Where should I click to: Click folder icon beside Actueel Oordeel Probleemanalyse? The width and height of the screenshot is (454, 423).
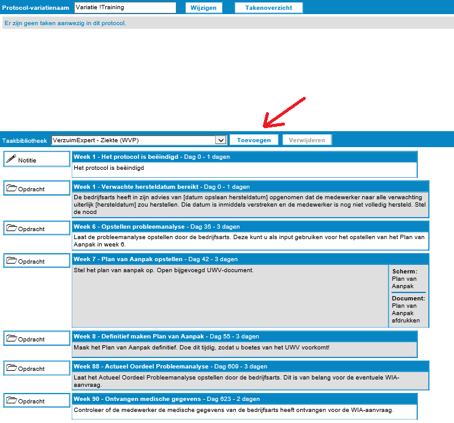point(11,368)
